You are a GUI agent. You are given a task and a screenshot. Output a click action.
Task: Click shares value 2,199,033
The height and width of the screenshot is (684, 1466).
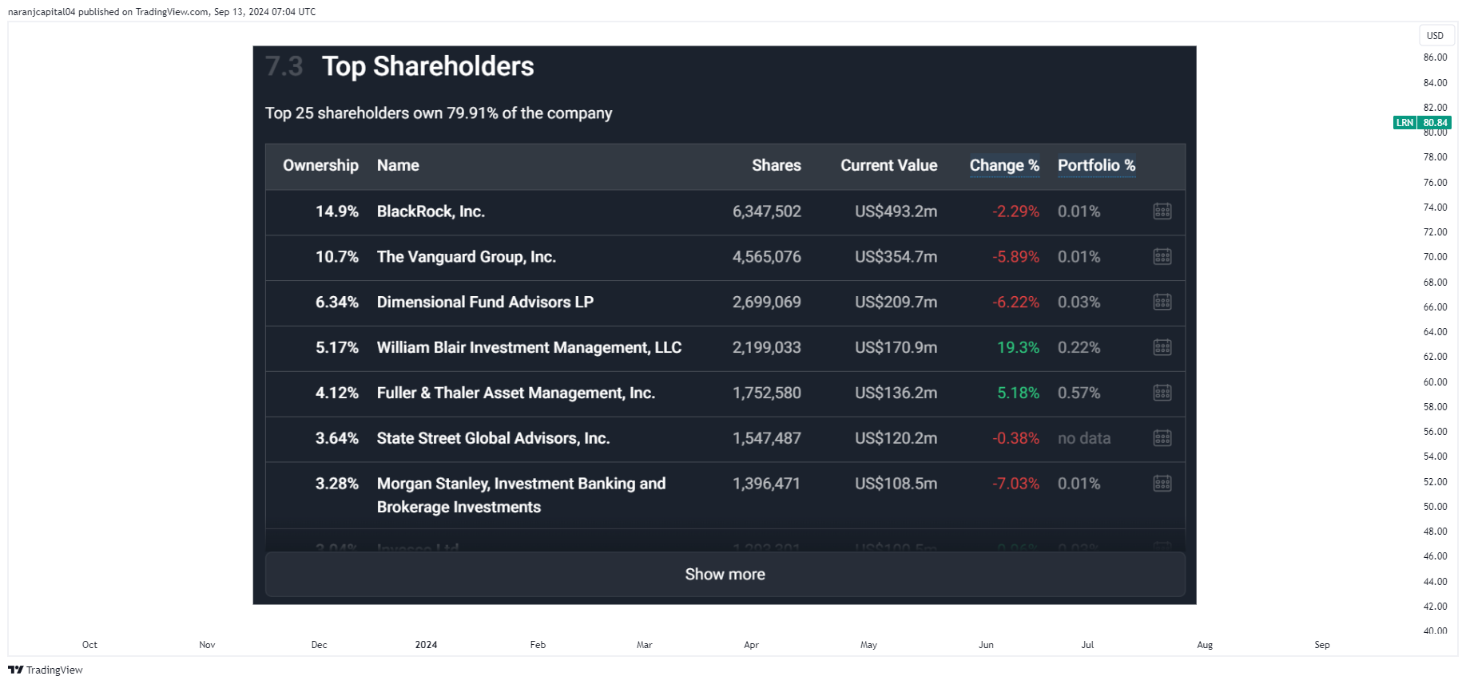click(x=767, y=348)
